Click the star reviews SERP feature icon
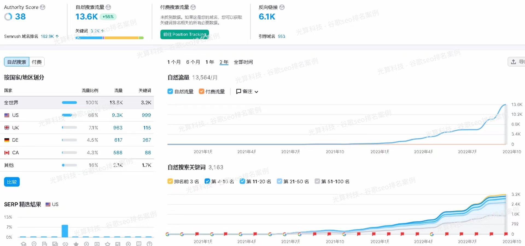Screen dimensions: 525x246 coord(76,244)
